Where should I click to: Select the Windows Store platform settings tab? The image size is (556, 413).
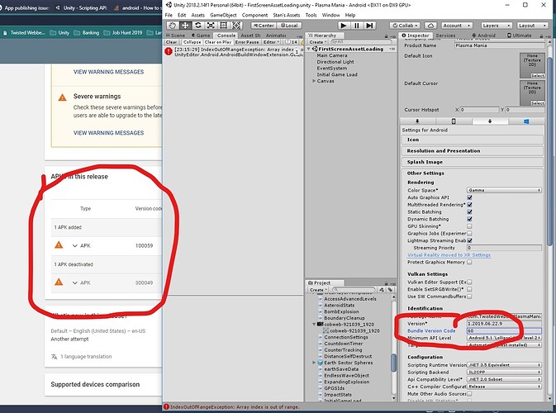pos(526,121)
